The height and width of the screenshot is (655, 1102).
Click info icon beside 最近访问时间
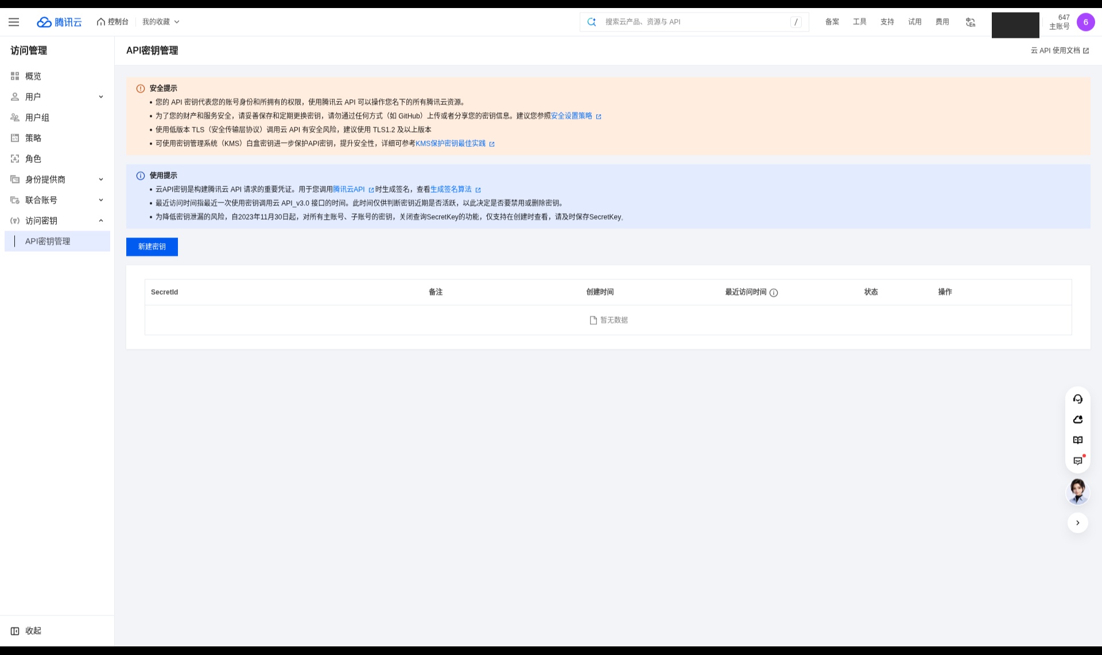(774, 293)
